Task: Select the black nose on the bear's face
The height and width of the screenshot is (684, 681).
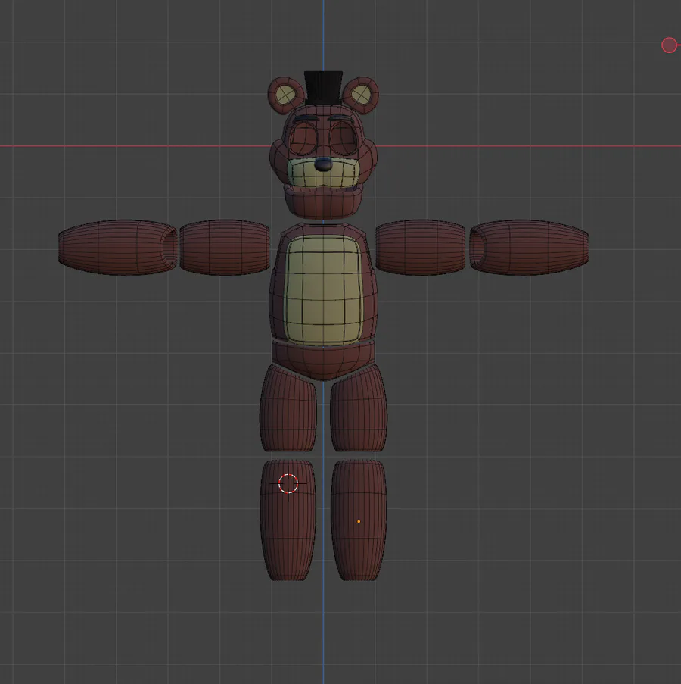Action: (x=323, y=164)
